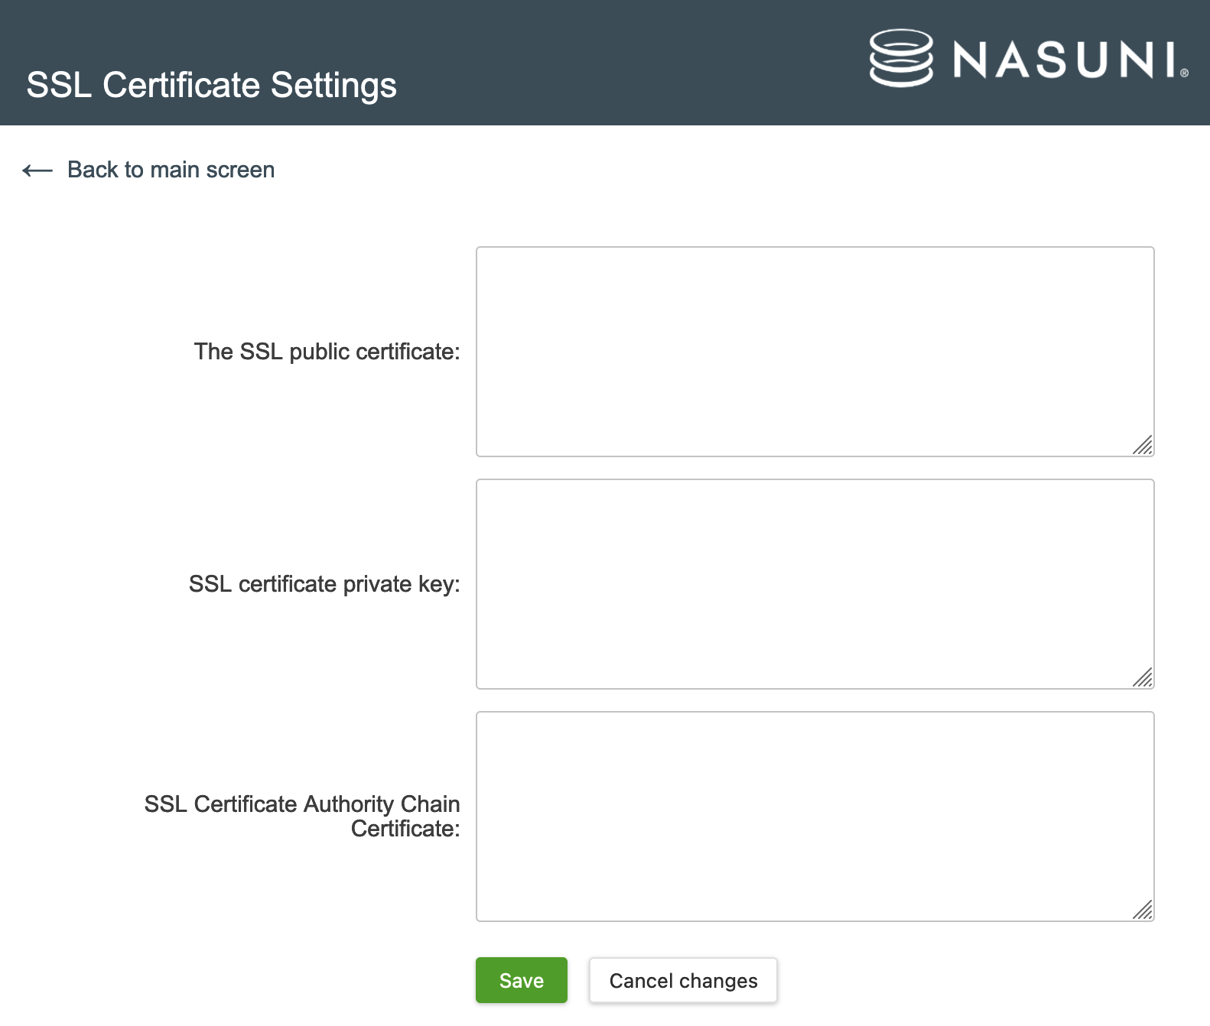Grab the SSL public certificate resize handle

(x=1143, y=445)
